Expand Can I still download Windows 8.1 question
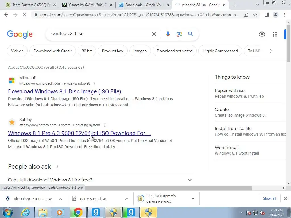This screenshot has height=218, width=291. point(100,180)
